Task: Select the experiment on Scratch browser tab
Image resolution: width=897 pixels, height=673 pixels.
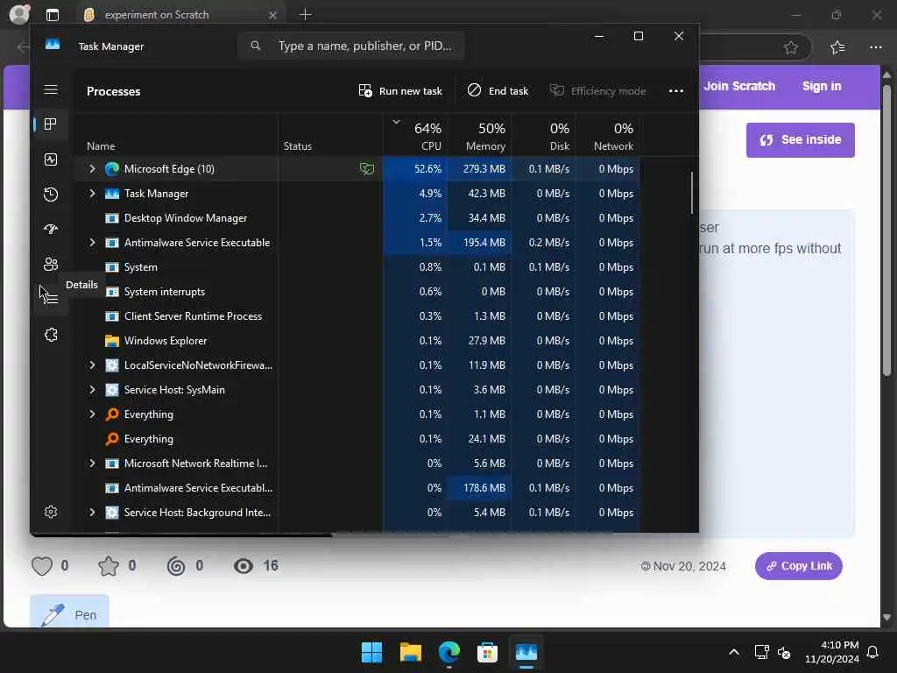Action: coord(180,15)
